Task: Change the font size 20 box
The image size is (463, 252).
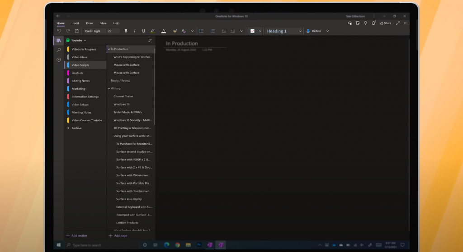Action: point(113,31)
